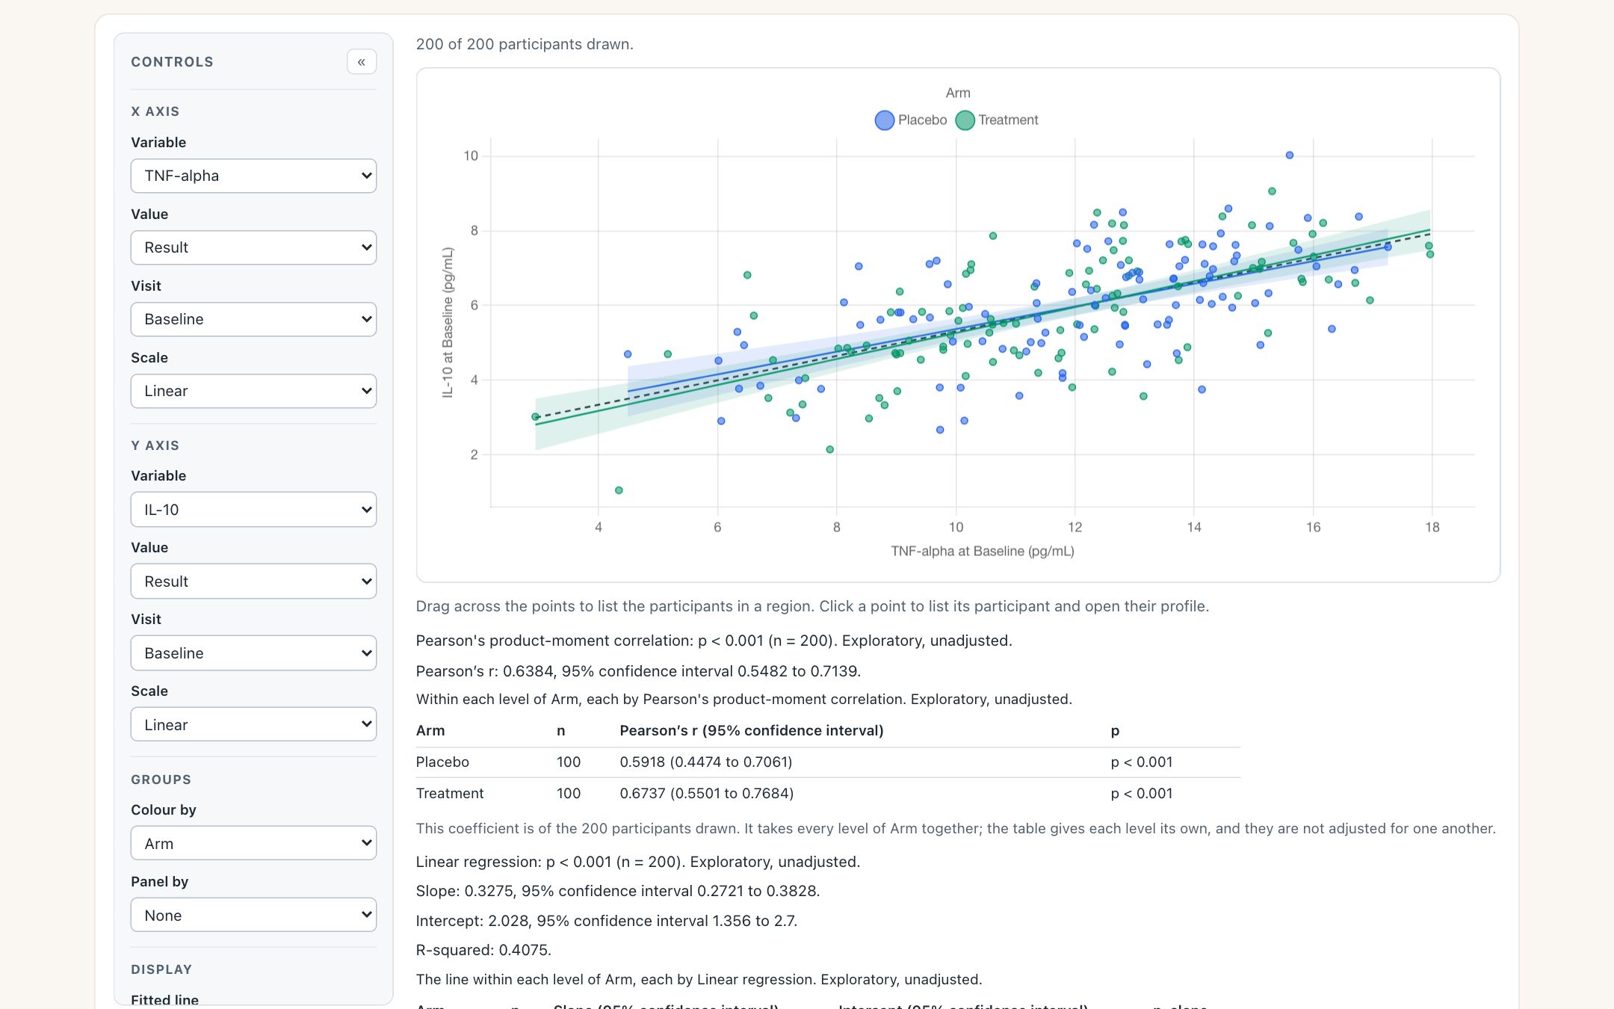Image resolution: width=1614 pixels, height=1009 pixels.
Task: Click the y-axis title 'IL-10 at Baseline (pg/mL)'
Action: tap(448, 322)
